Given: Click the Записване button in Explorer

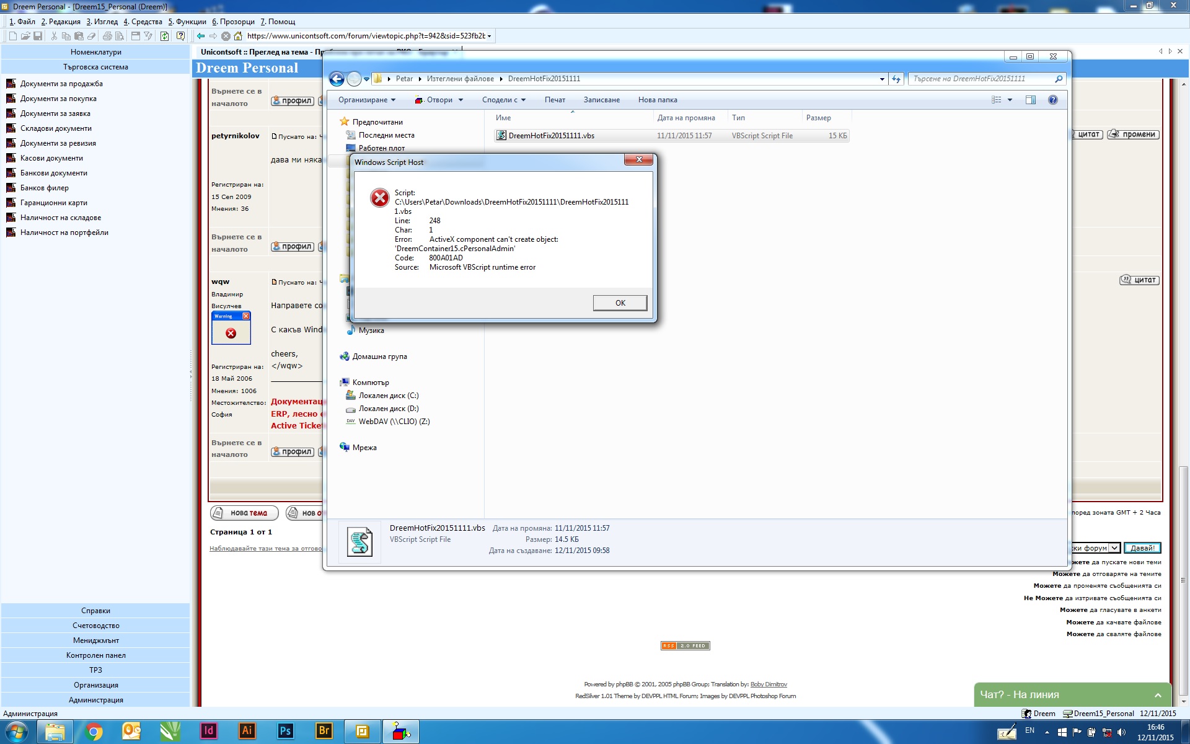Looking at the screenshot, I should click(601, 100).
